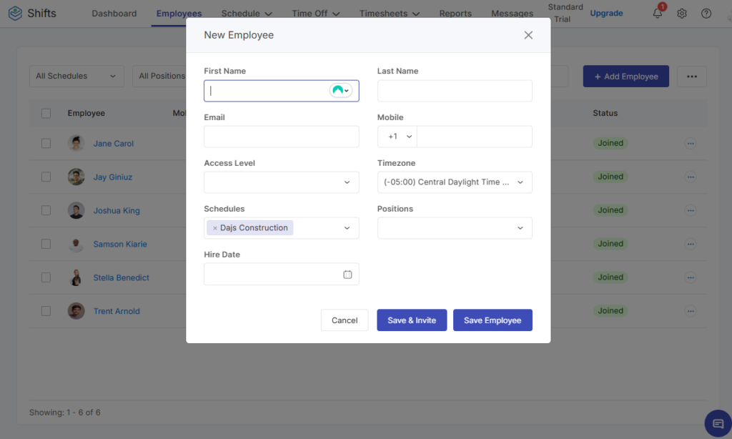The image size is (732, 439).
Task: Check the box for Jay Giniuz
Action: coord(46,177)
